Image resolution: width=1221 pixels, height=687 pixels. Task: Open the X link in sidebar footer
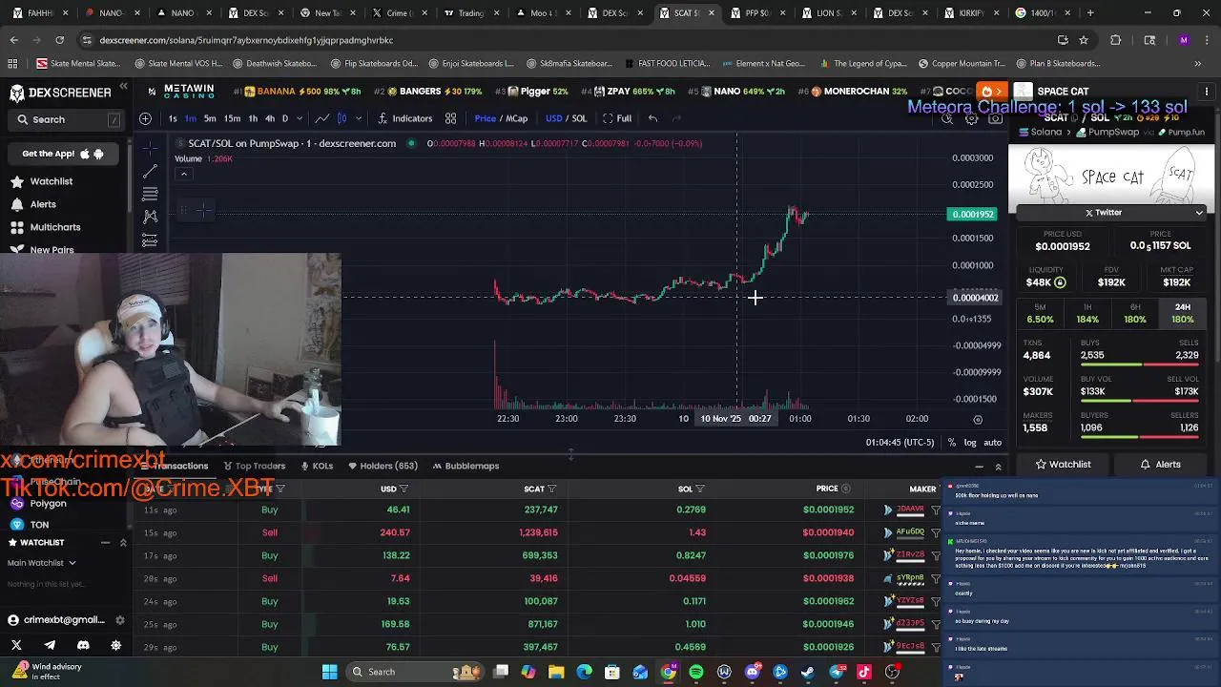[x=16, y=645]
